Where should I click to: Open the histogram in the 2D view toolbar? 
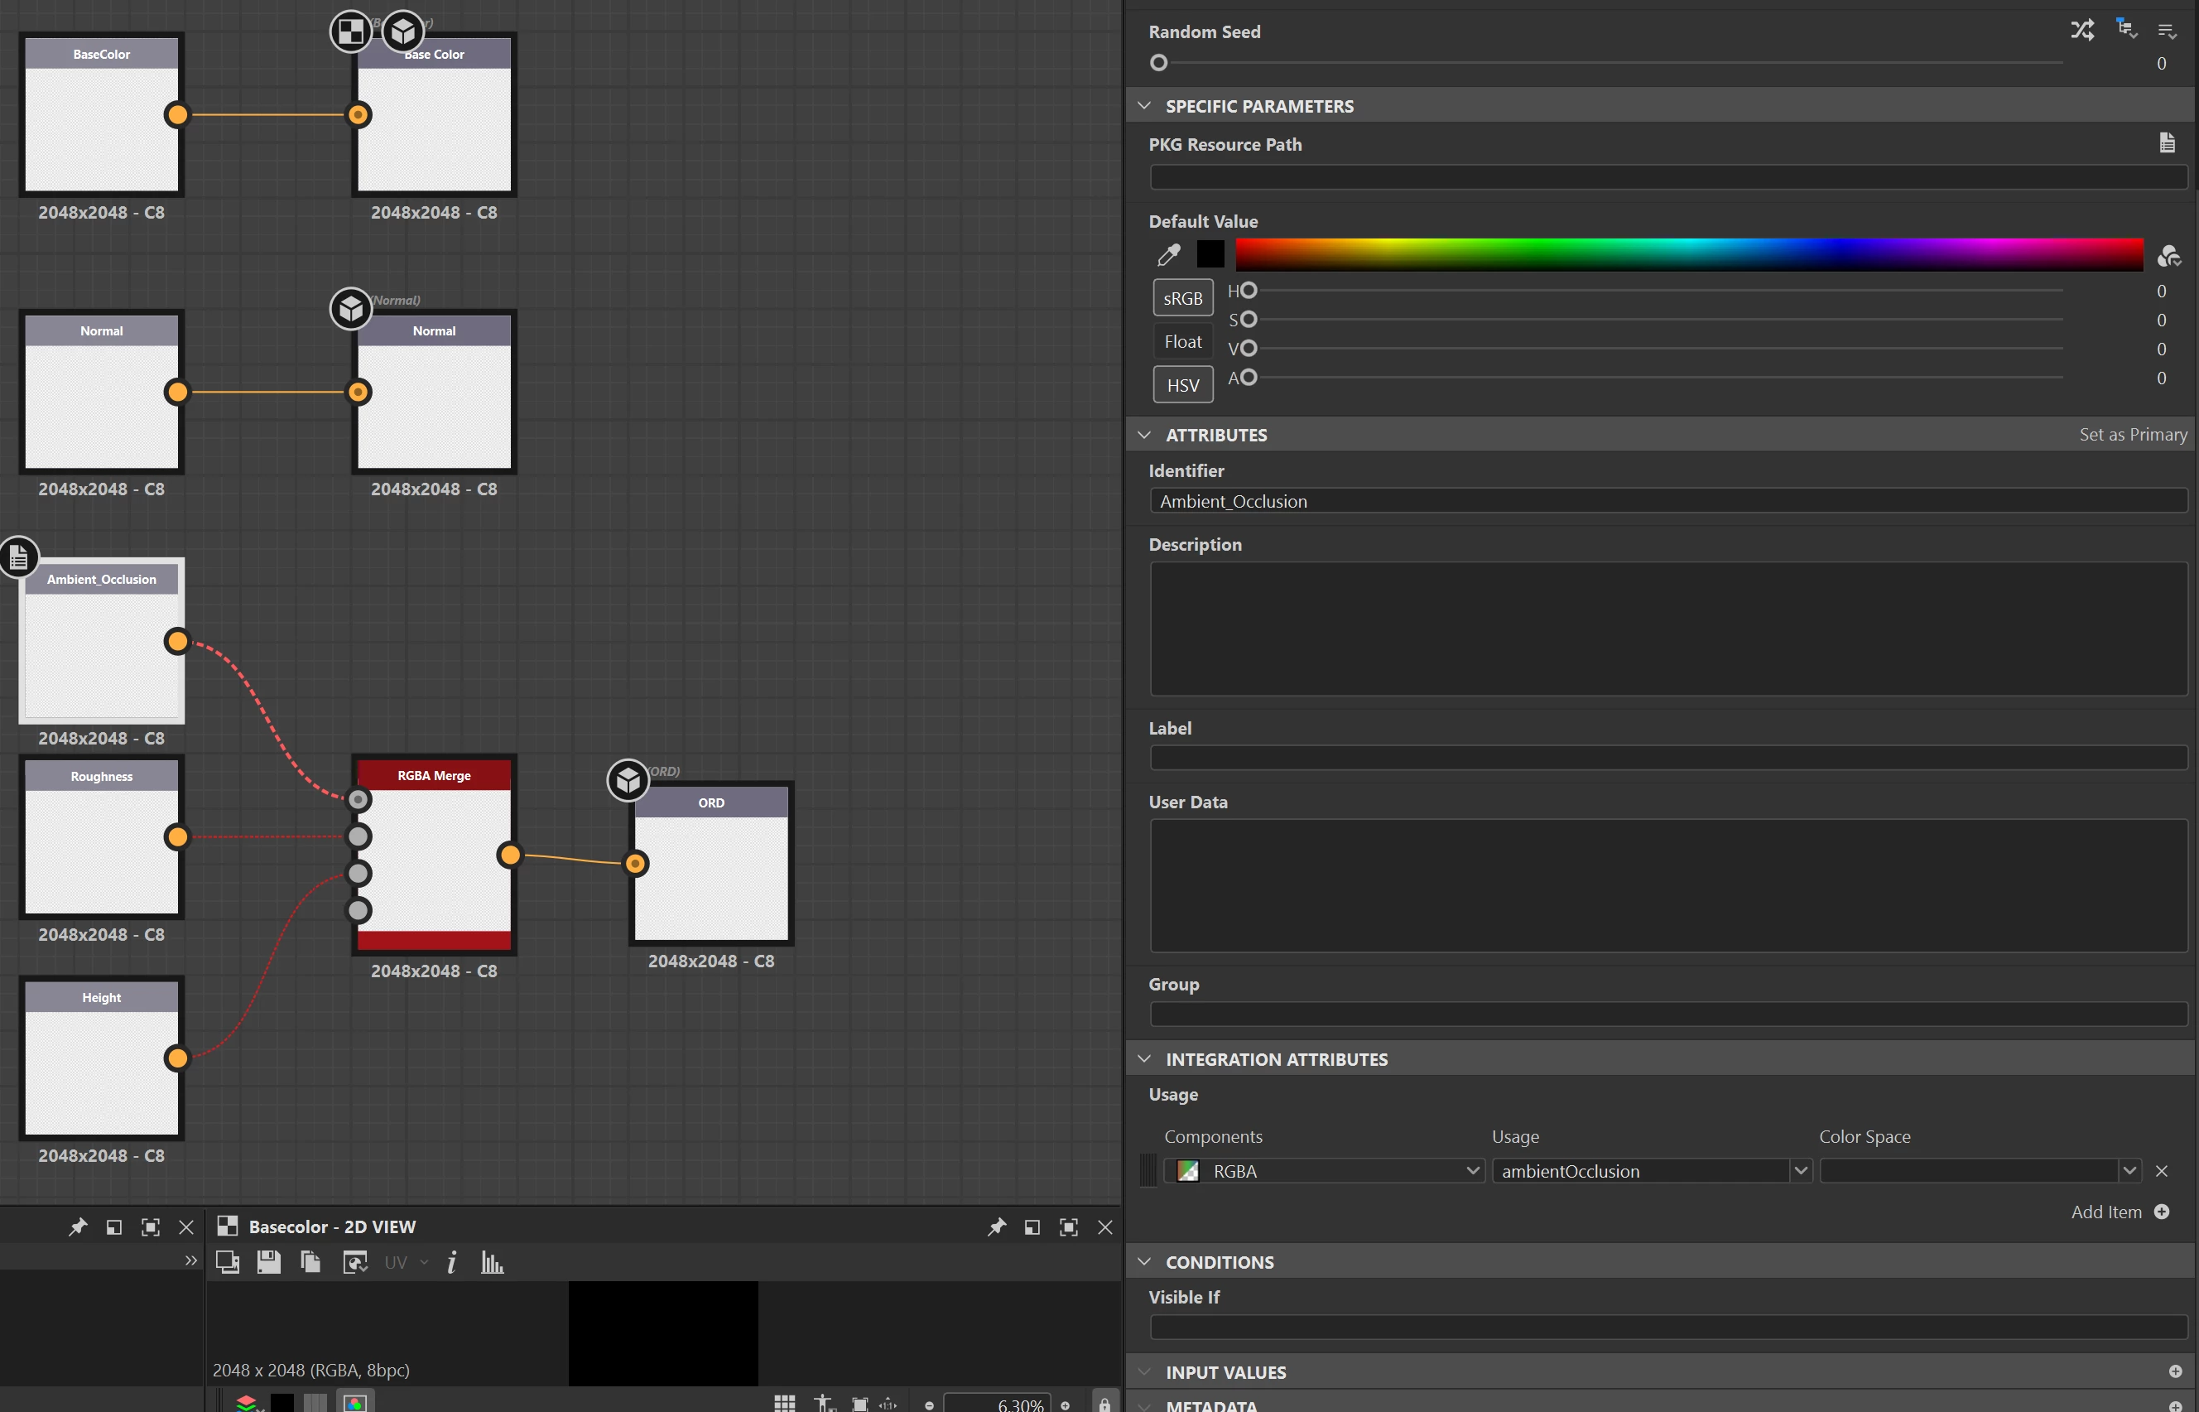click(x=493, y=1263)
